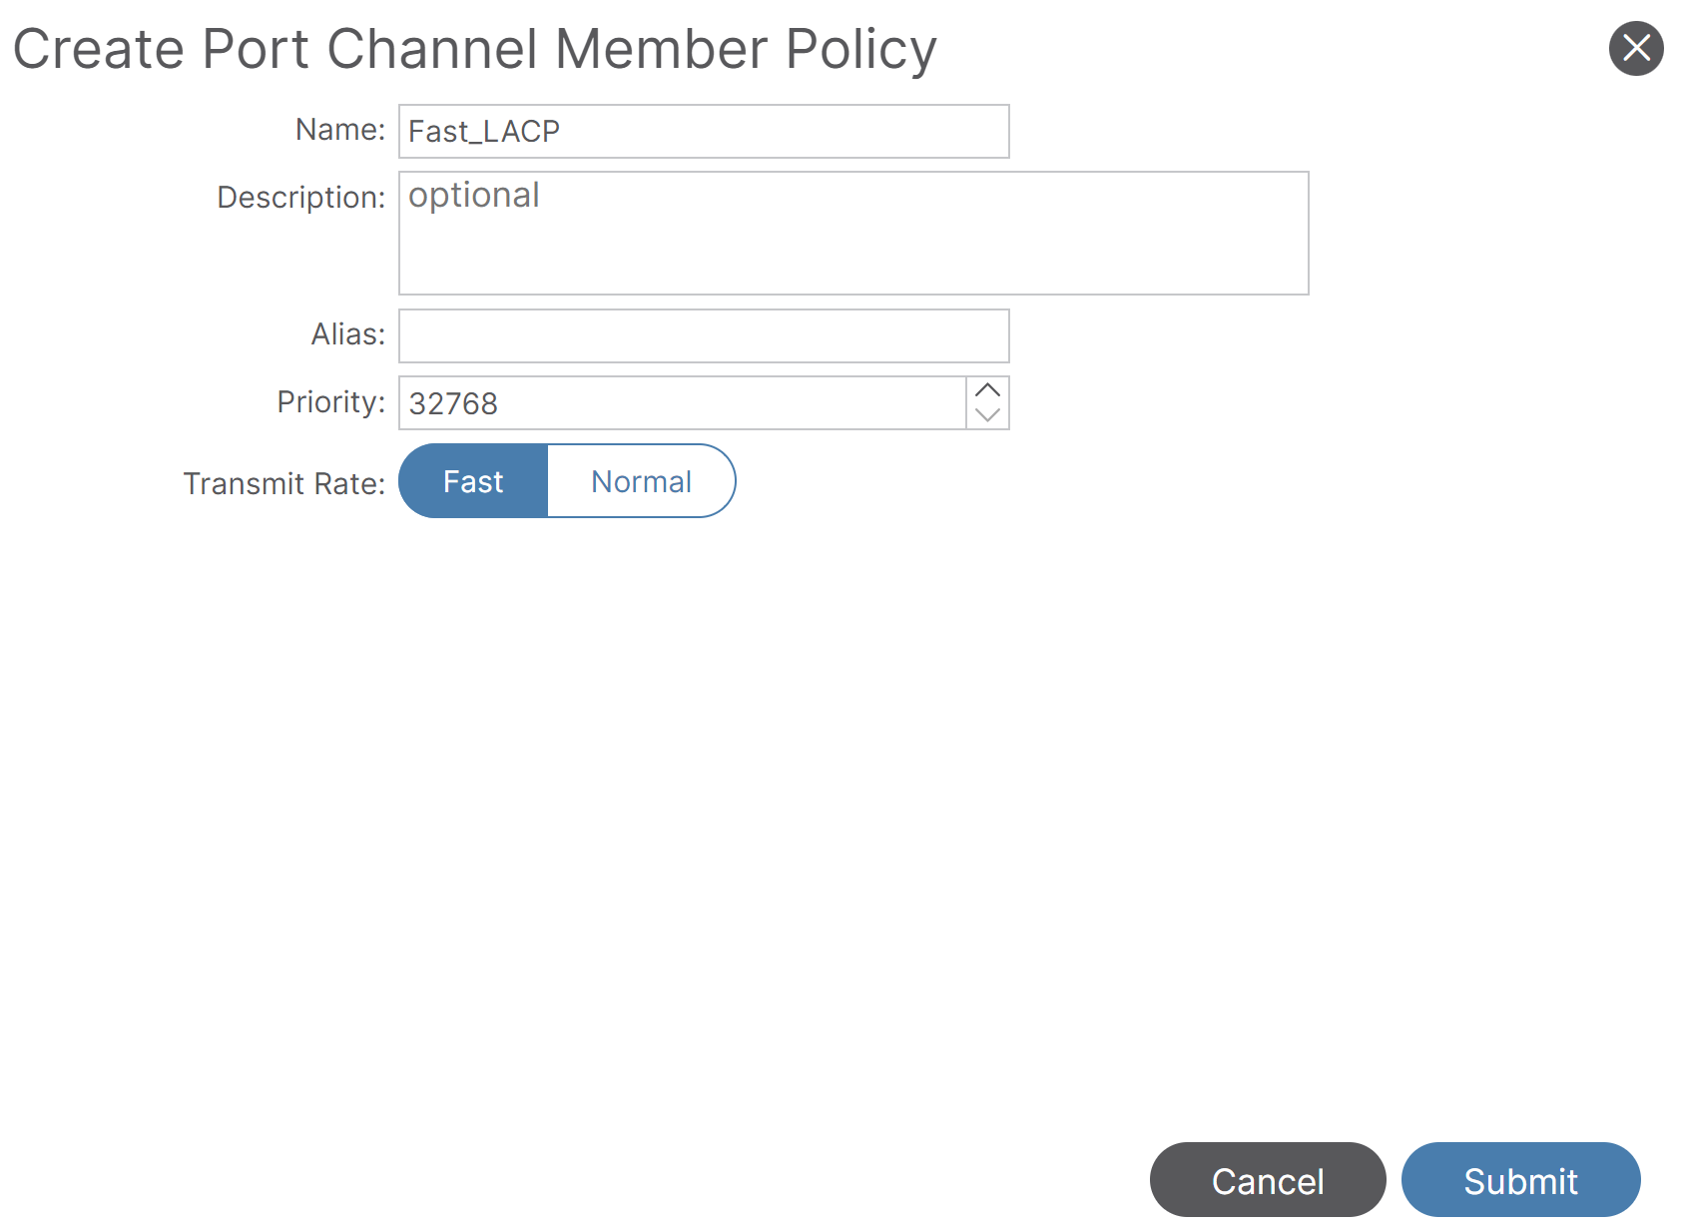Switch transmit rate back to Fast
This screenshot has width=1681, height=1232.
pyautogui.click(x=472, y=480)
